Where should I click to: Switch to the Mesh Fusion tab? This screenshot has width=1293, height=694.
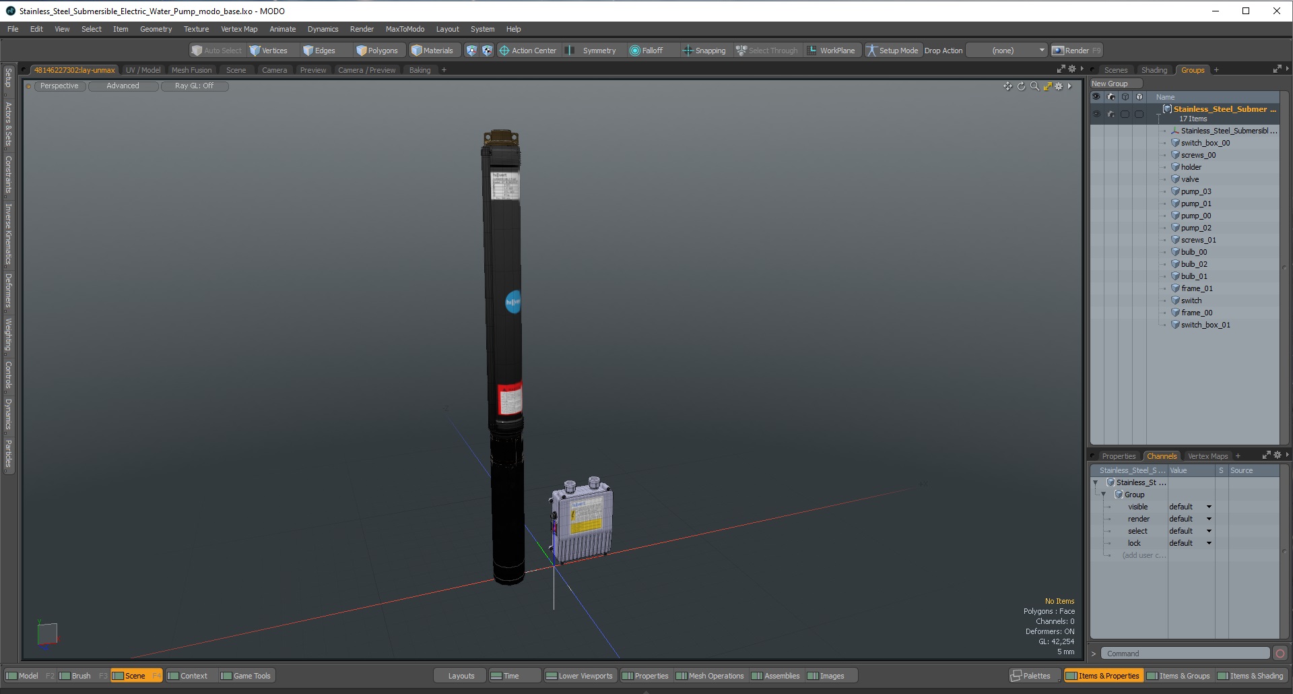[191, 70]
